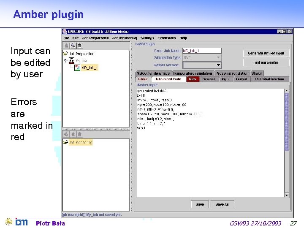
Task: Select the Potential function tab
Action: click(x=270, y=79)
